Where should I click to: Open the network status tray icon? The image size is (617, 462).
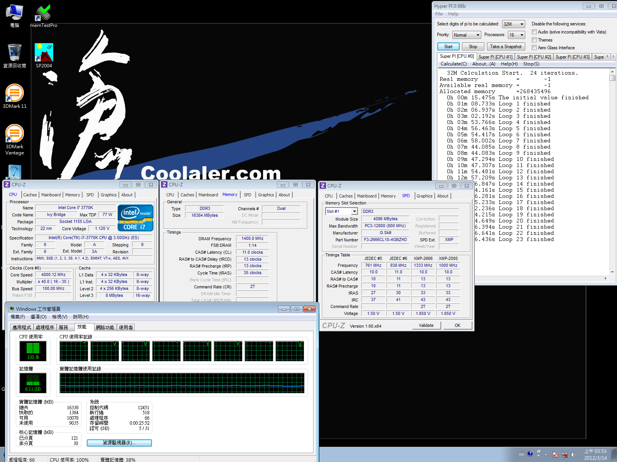pyautogui.click(x=565, y=455)
